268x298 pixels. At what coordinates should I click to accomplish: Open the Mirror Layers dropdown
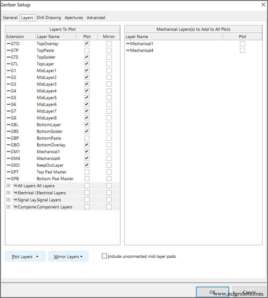pos(68,256)
